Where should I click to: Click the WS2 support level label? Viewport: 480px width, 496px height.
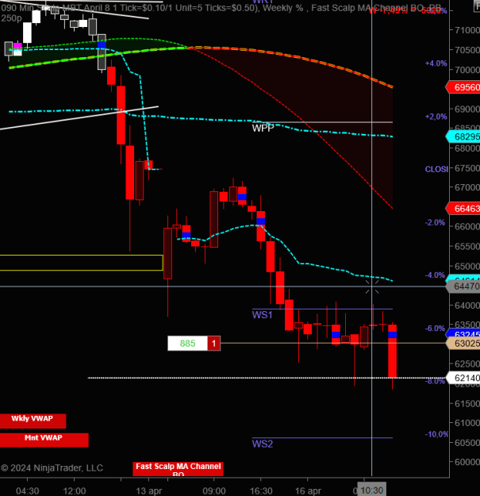tap(263, 444)
